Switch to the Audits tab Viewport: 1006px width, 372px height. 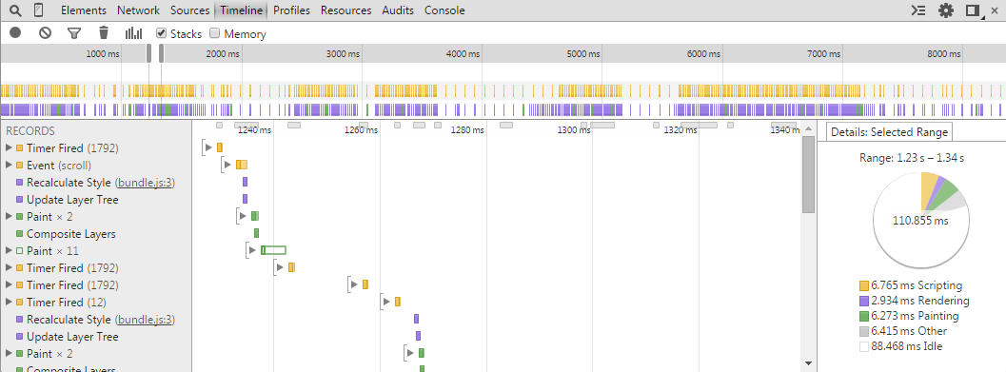(398, 10)
